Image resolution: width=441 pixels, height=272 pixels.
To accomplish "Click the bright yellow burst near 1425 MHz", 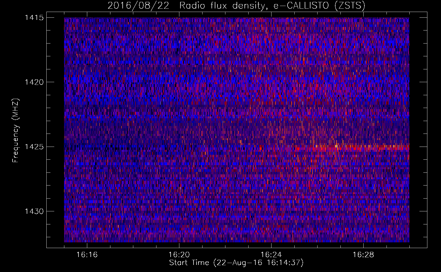I will tap(336, 146).
